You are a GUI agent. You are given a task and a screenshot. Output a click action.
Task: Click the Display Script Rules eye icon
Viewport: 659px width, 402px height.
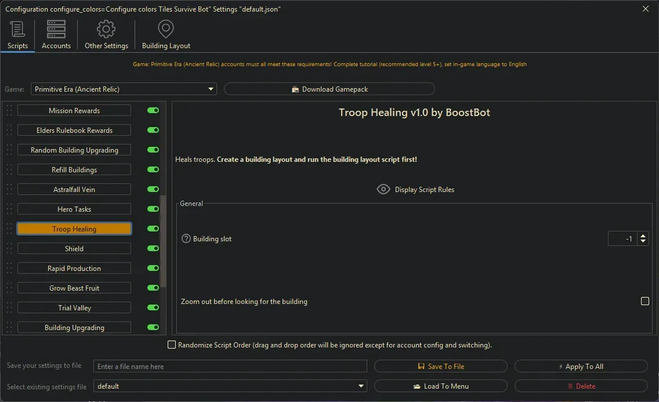pyautogui.click(x=383, y=189)
